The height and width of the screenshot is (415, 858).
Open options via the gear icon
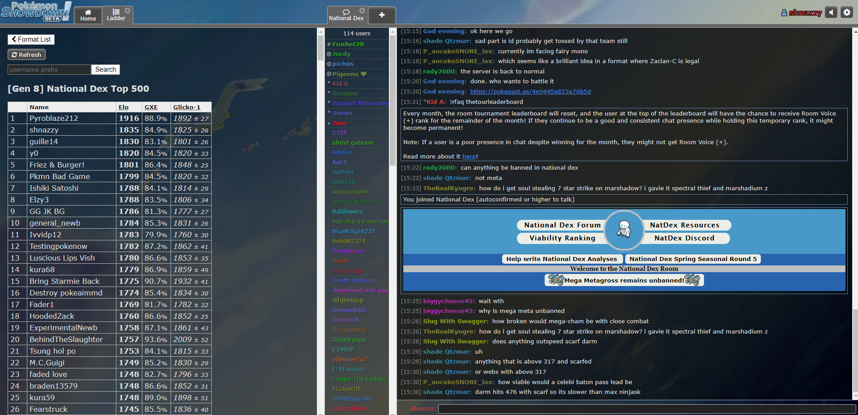[x=847, y=13]
